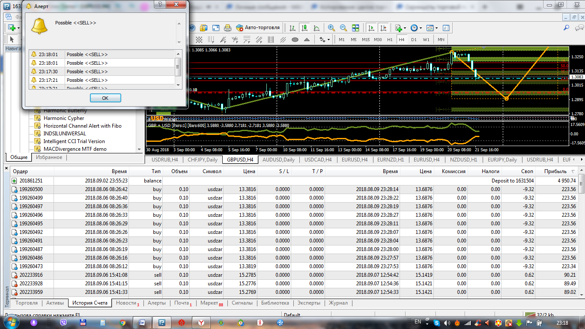Open the print icon in toolbar
Image resolution: width=585 pixels, height=329 pixels.
click(x=228, y=27)
